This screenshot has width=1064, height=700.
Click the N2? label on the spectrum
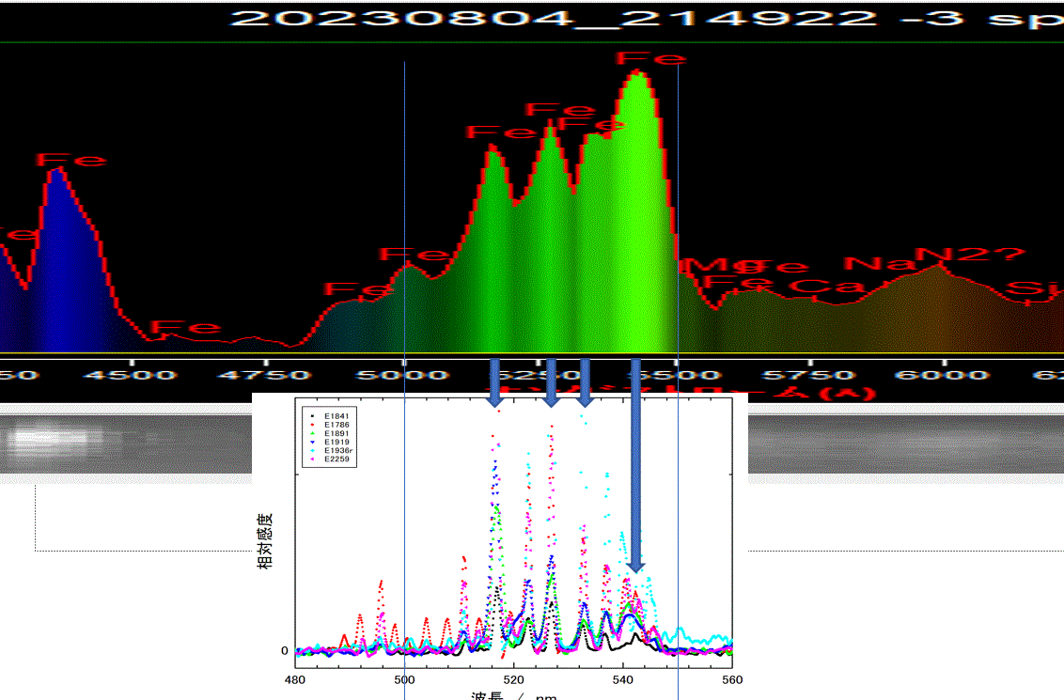tap(968, 256)
